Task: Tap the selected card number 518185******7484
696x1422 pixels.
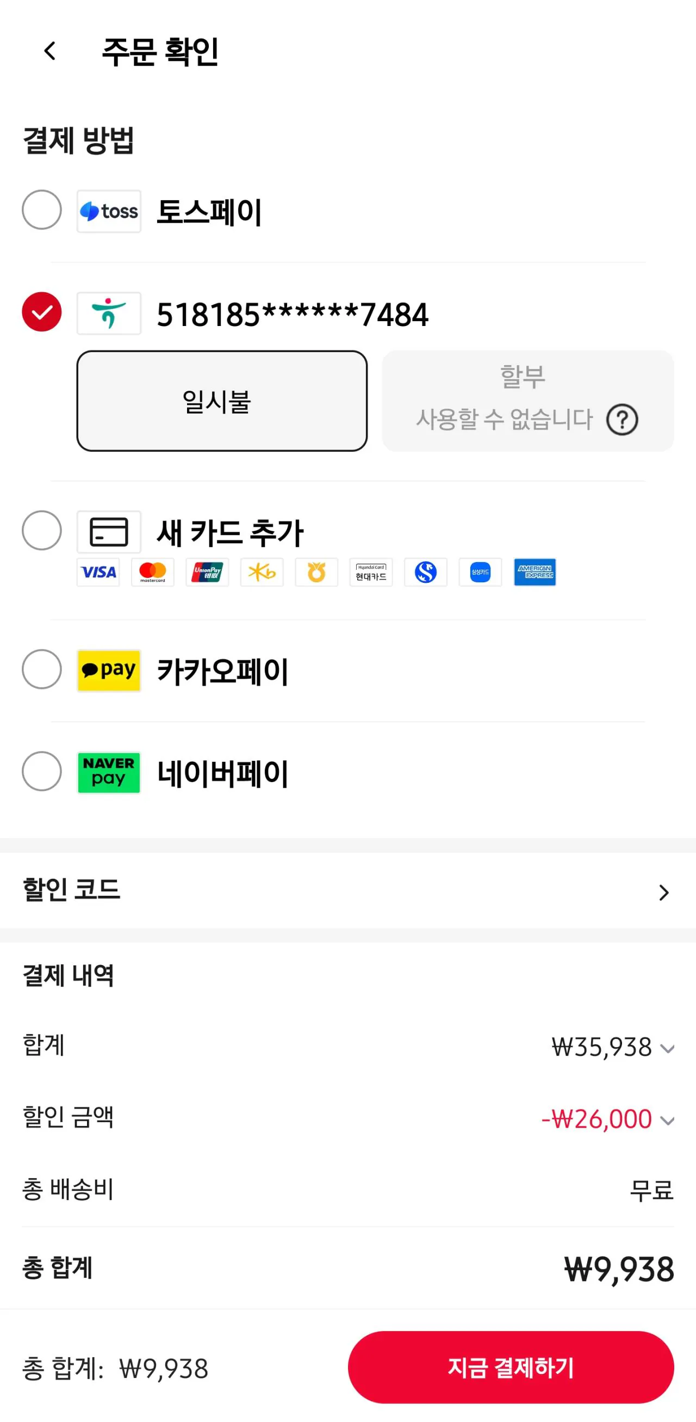Action: 293,315
